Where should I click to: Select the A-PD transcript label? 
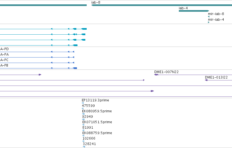point(4,49)
